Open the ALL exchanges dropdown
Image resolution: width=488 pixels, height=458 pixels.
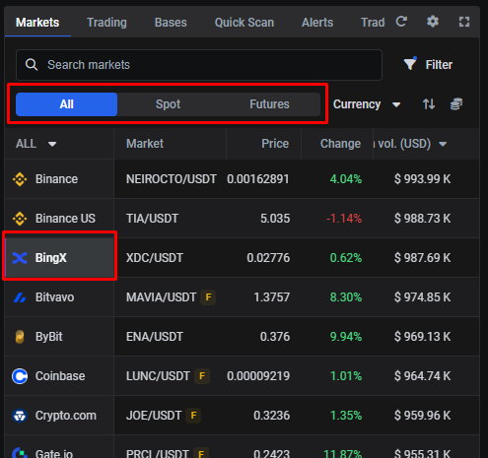point(36,144)
